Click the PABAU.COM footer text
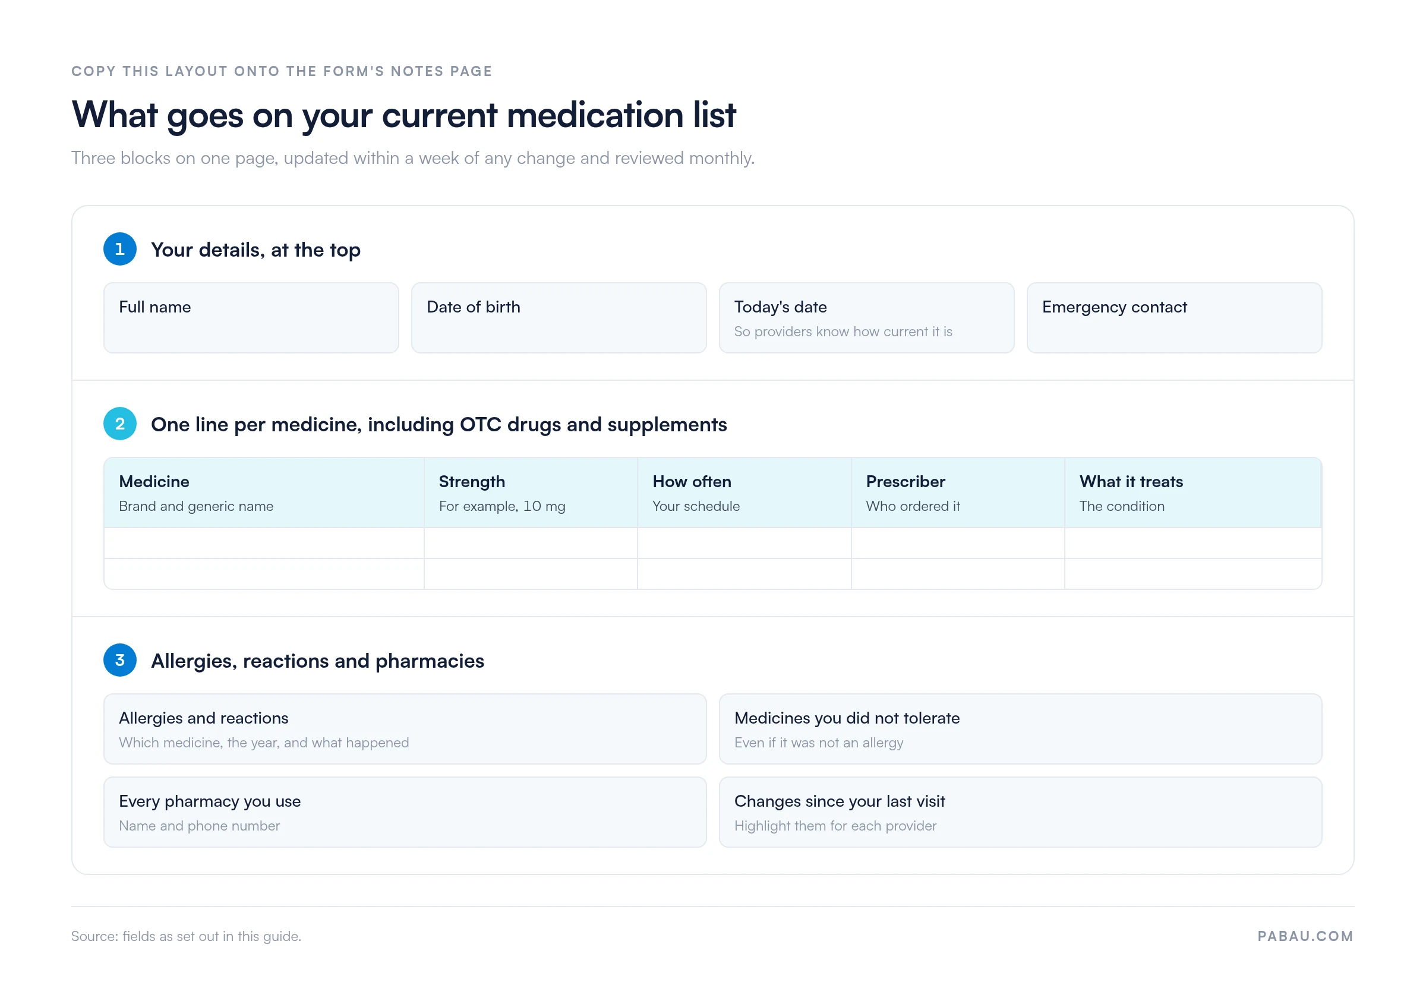1426x1004 pixels. (1305, 936)
